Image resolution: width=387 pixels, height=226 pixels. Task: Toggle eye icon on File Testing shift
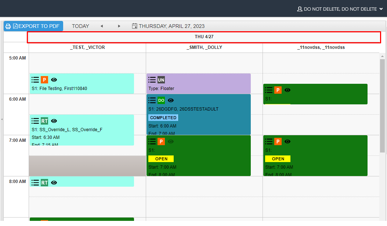[54, 80]
